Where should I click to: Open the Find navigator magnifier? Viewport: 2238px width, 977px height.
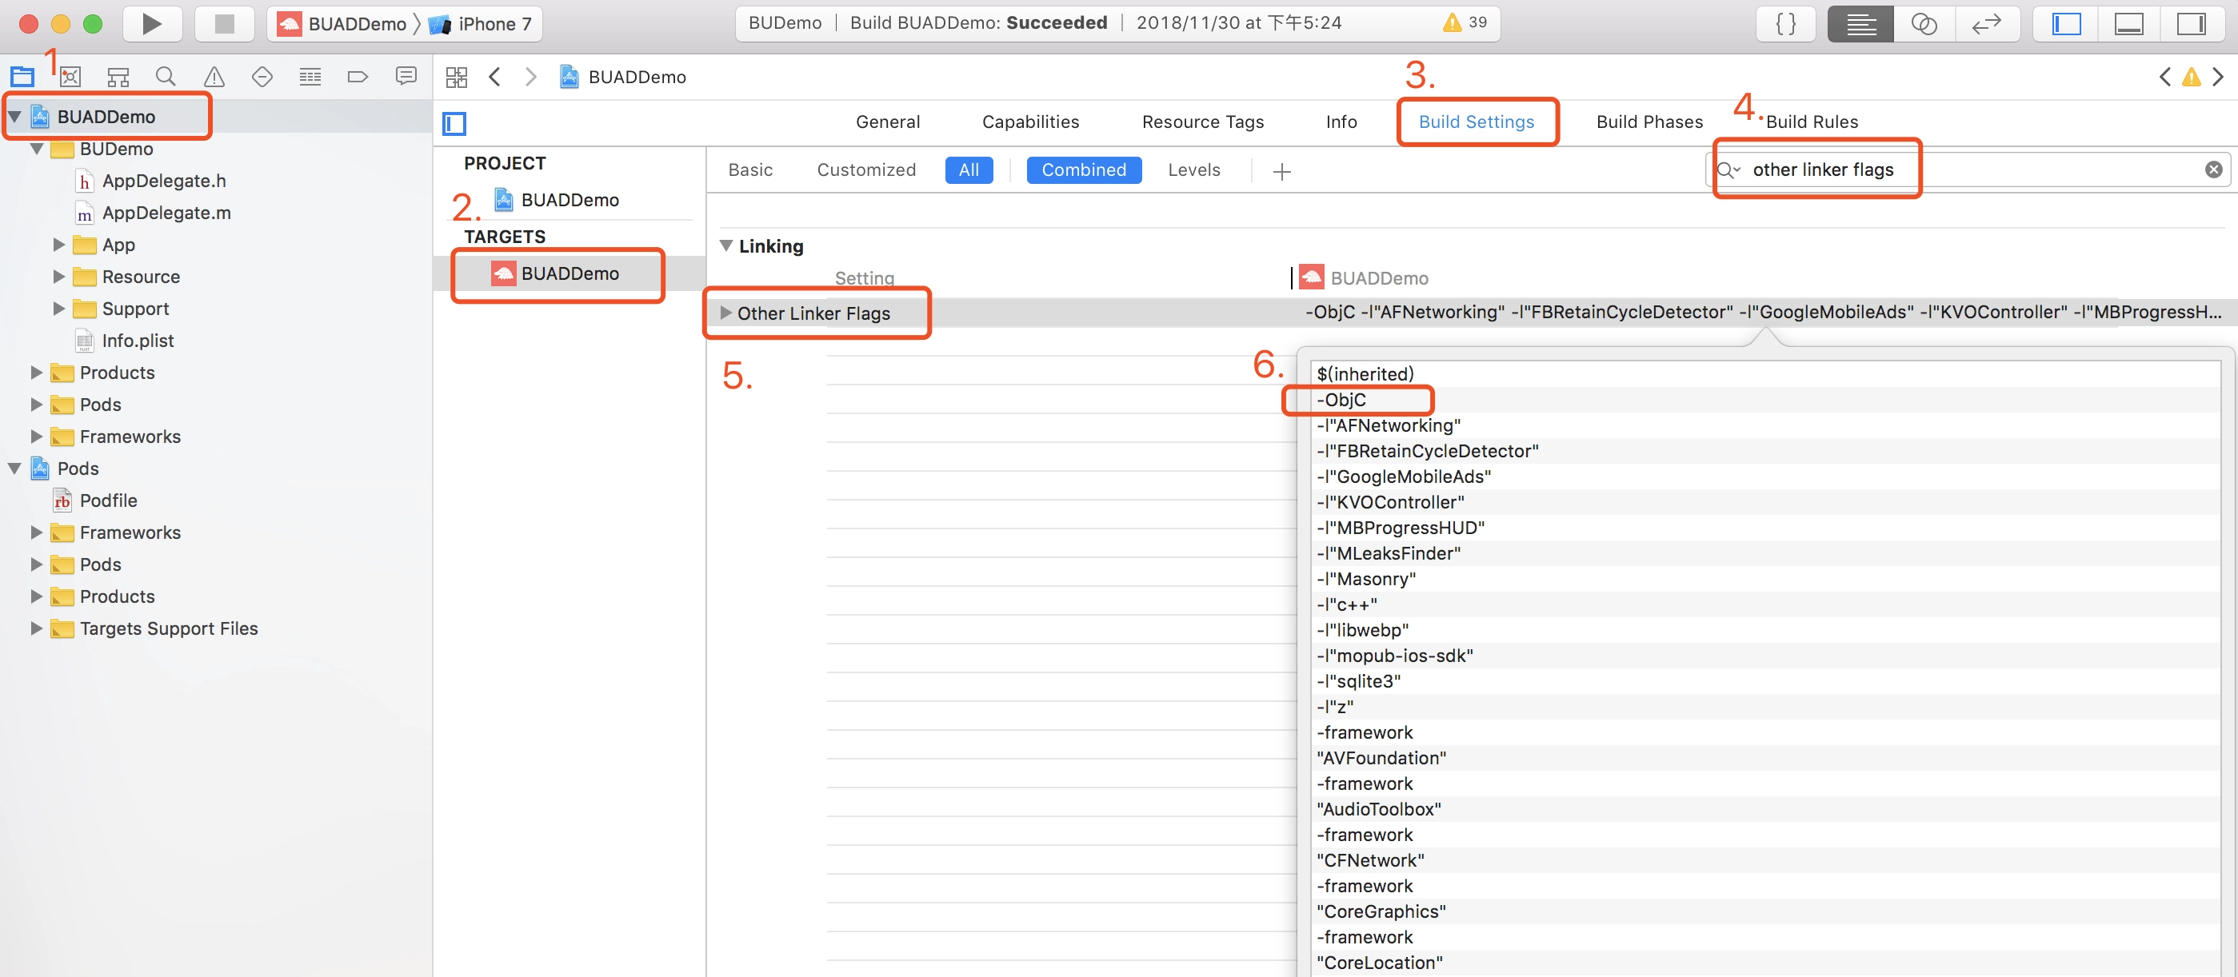coord(165,77)
